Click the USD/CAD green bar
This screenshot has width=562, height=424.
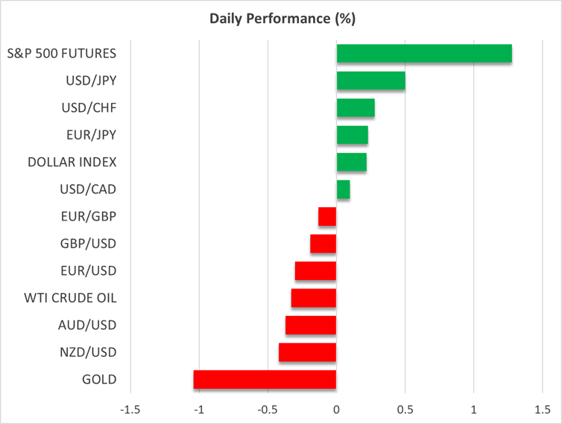tap(343, 189)
